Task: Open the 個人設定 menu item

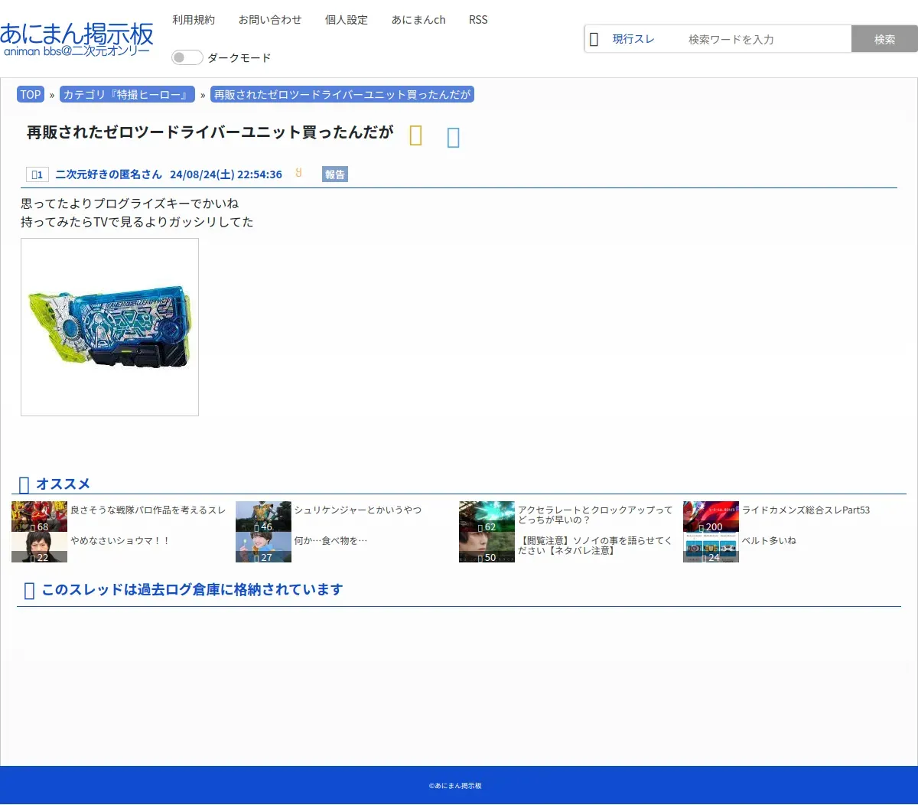Action: [x=347, y=20]
